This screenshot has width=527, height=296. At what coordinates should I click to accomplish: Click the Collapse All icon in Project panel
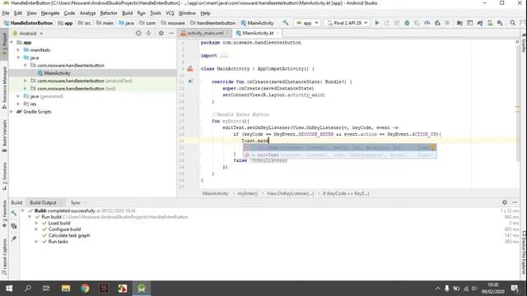(x=148, y=33)
